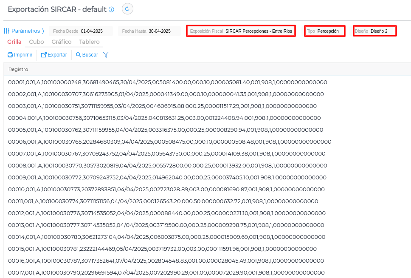Open the Tablero tab
The width and height of the screenshot is (411, 278).
pyautogui.click(x=89, y=42)
